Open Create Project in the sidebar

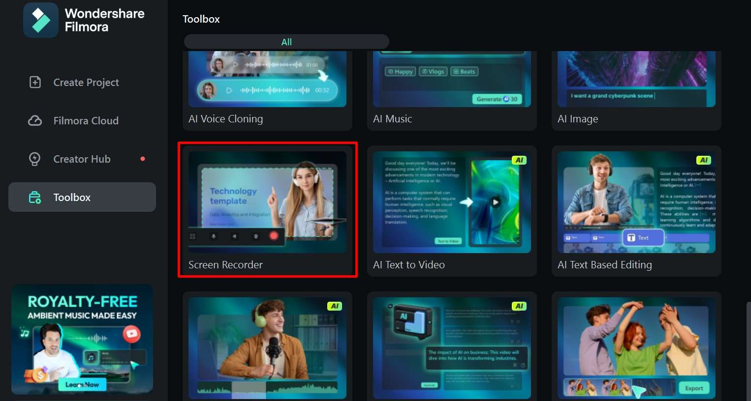tap(82, 82)
